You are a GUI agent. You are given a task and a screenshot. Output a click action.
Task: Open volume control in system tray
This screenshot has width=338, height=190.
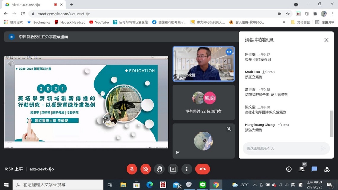pos(286,185)
